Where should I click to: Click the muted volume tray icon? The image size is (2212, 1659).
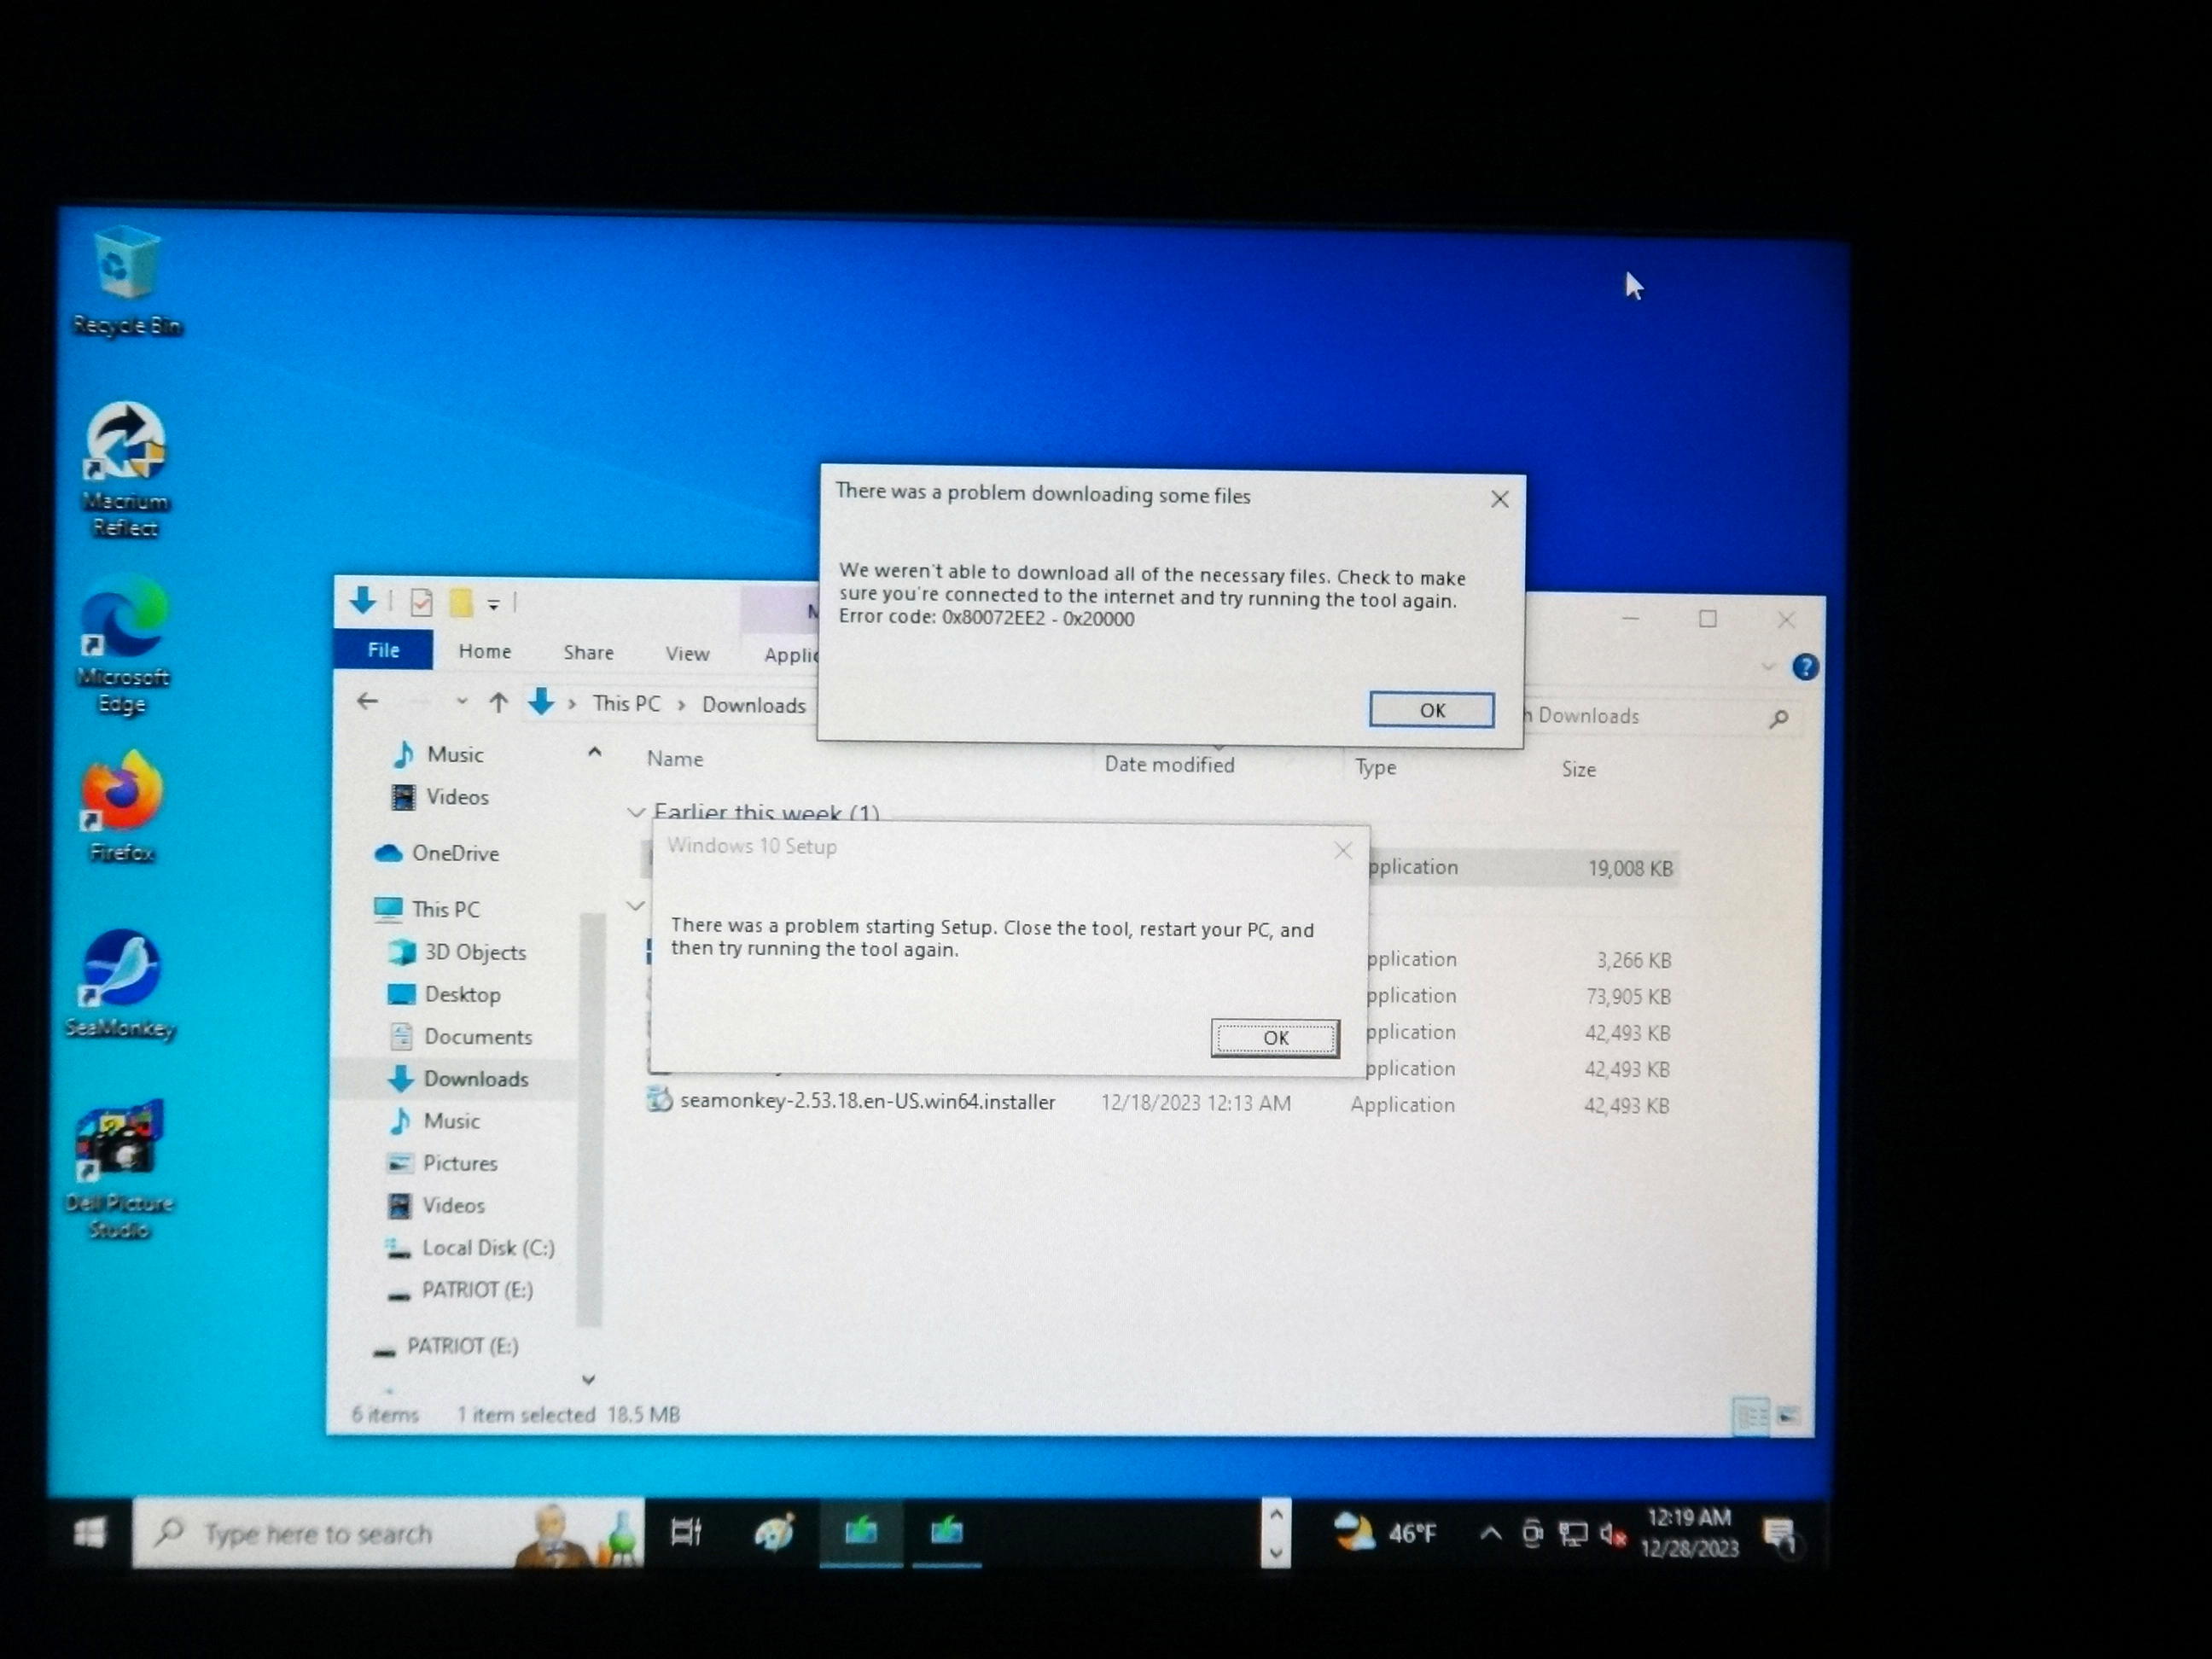pos(1612,1534)
